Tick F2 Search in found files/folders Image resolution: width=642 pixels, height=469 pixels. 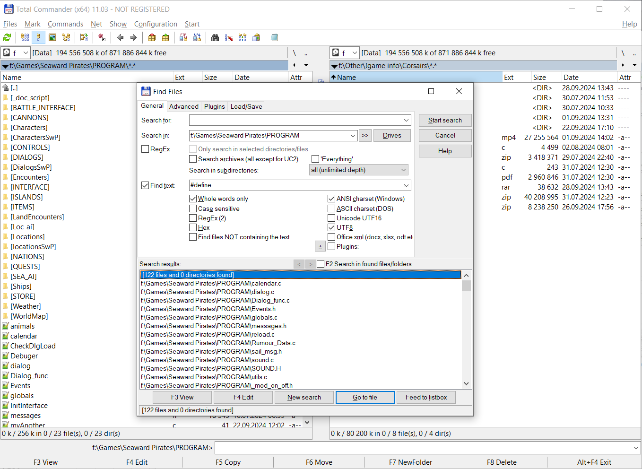pos(321,264)
